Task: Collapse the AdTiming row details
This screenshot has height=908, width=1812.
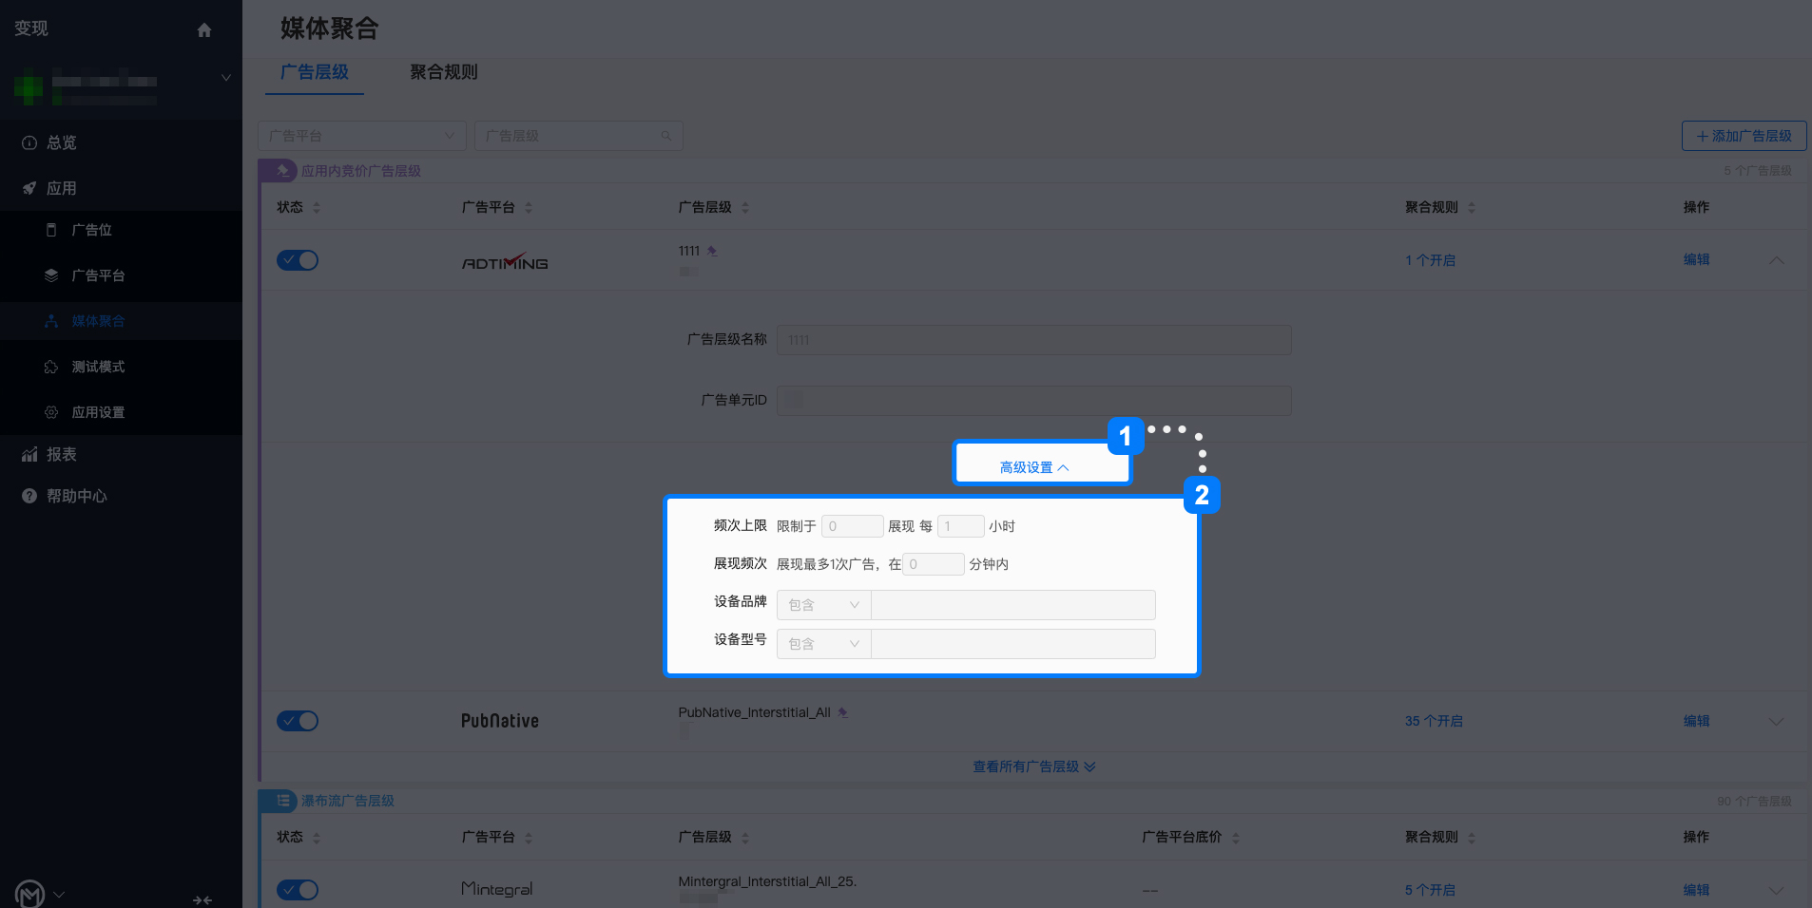Action: 1776,260
